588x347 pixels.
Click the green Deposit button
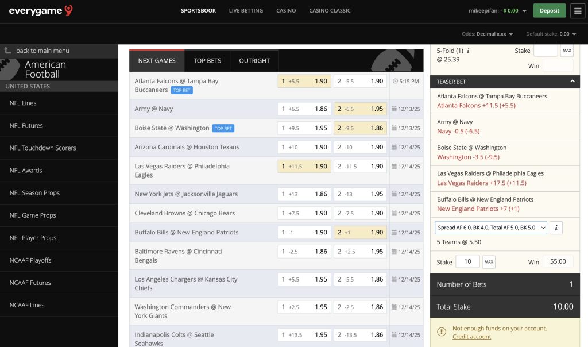click(549, 10)
